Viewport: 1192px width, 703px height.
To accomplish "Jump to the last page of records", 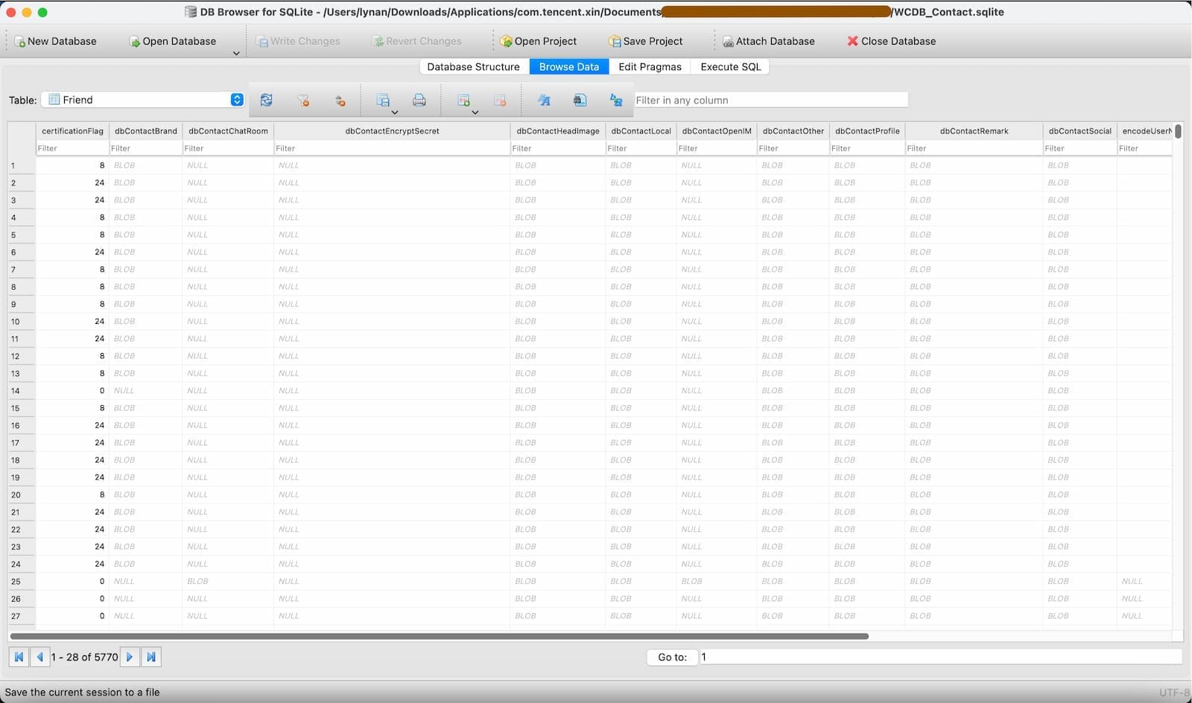I will (x=151, y=657).
